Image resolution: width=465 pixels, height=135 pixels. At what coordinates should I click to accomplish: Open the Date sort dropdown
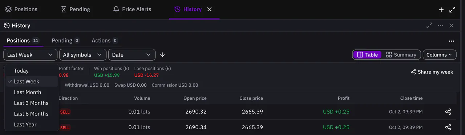pos(132,55)
